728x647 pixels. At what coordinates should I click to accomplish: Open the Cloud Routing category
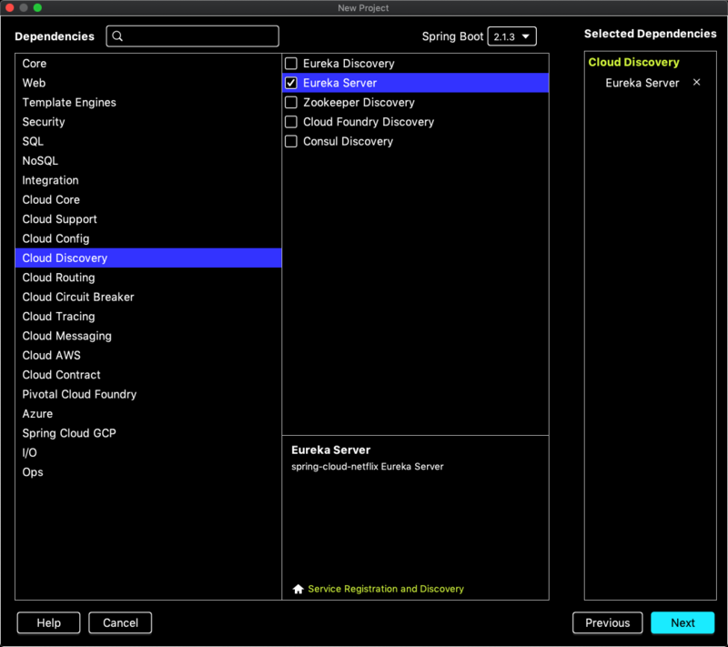point(58,278)
